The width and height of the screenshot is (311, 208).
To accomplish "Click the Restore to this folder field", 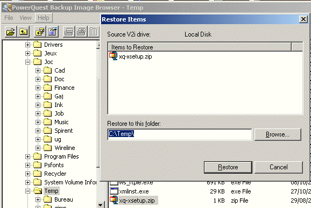I will click(x=180, y=134).
